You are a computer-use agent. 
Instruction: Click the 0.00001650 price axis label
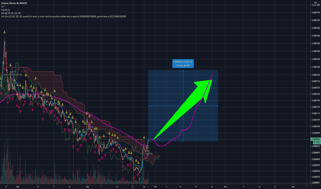coord(316,28)
